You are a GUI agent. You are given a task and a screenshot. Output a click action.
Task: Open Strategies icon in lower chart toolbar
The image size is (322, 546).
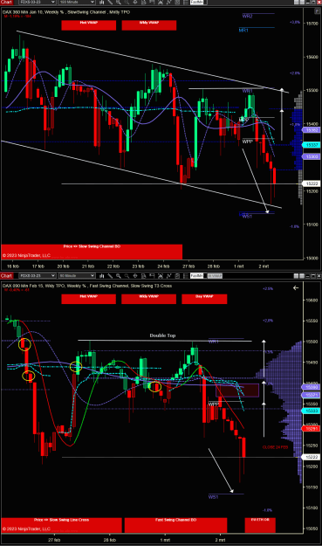coord(177,276)
